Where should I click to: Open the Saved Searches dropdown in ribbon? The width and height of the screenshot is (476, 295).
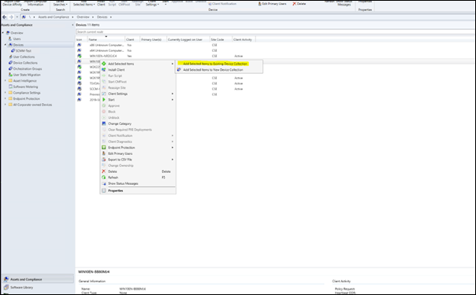pyautogui.click(x=60, y=4)
